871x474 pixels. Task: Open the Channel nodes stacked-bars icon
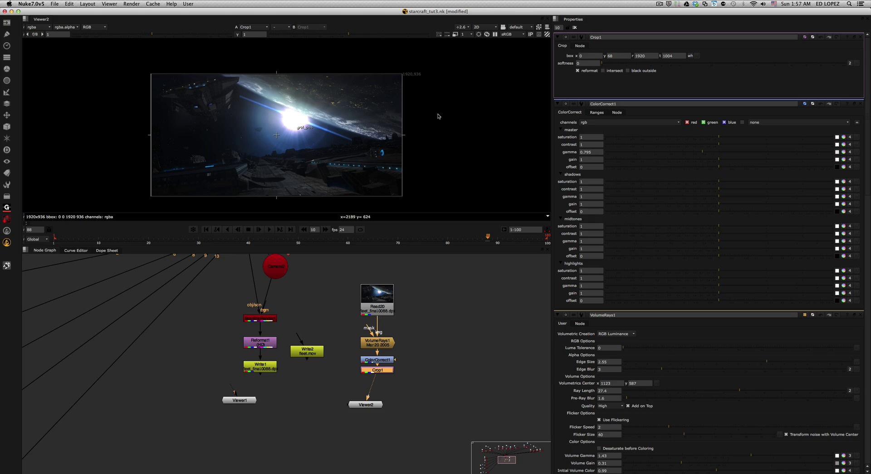tap(7, 57)
